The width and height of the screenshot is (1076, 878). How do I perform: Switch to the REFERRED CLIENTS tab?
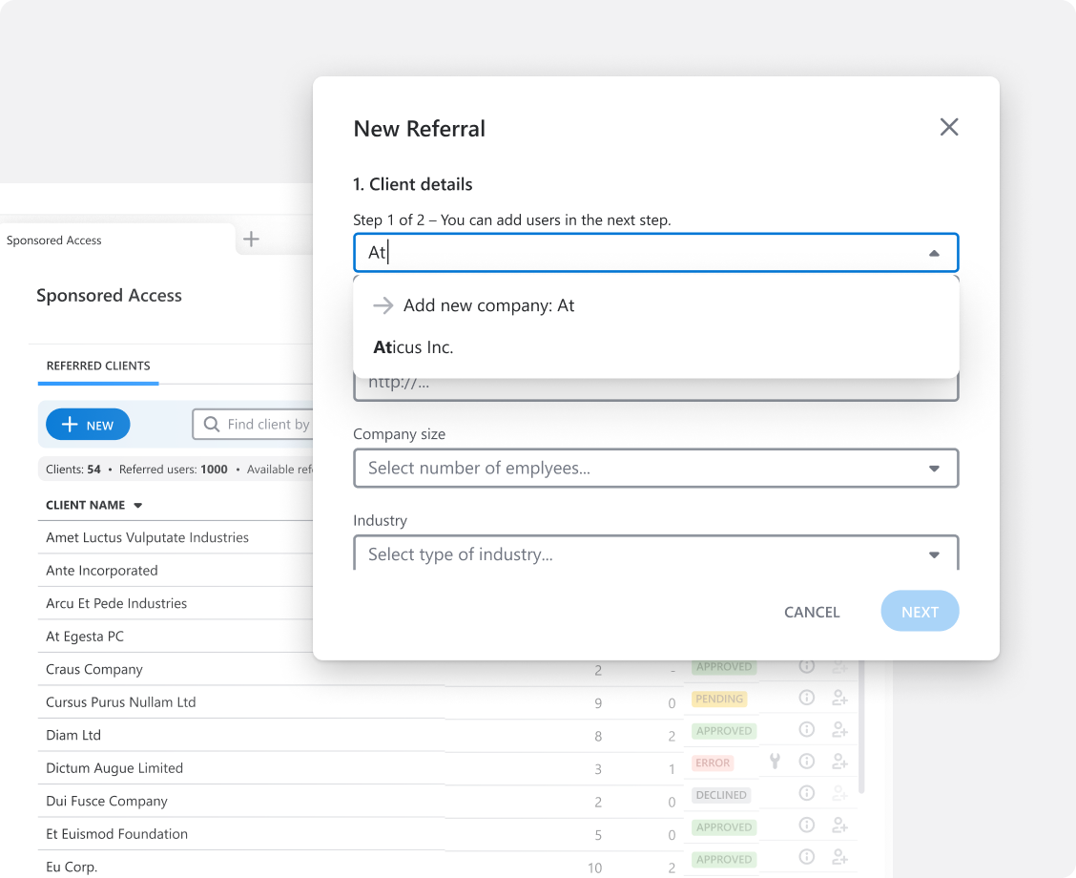[97, 366]
